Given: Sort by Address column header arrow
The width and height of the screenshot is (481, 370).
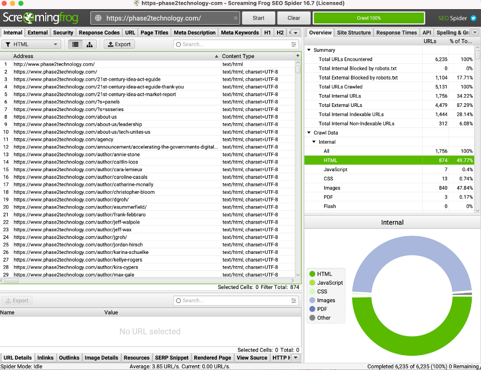Looking at the screenshot, I should [x=216, y=56].
